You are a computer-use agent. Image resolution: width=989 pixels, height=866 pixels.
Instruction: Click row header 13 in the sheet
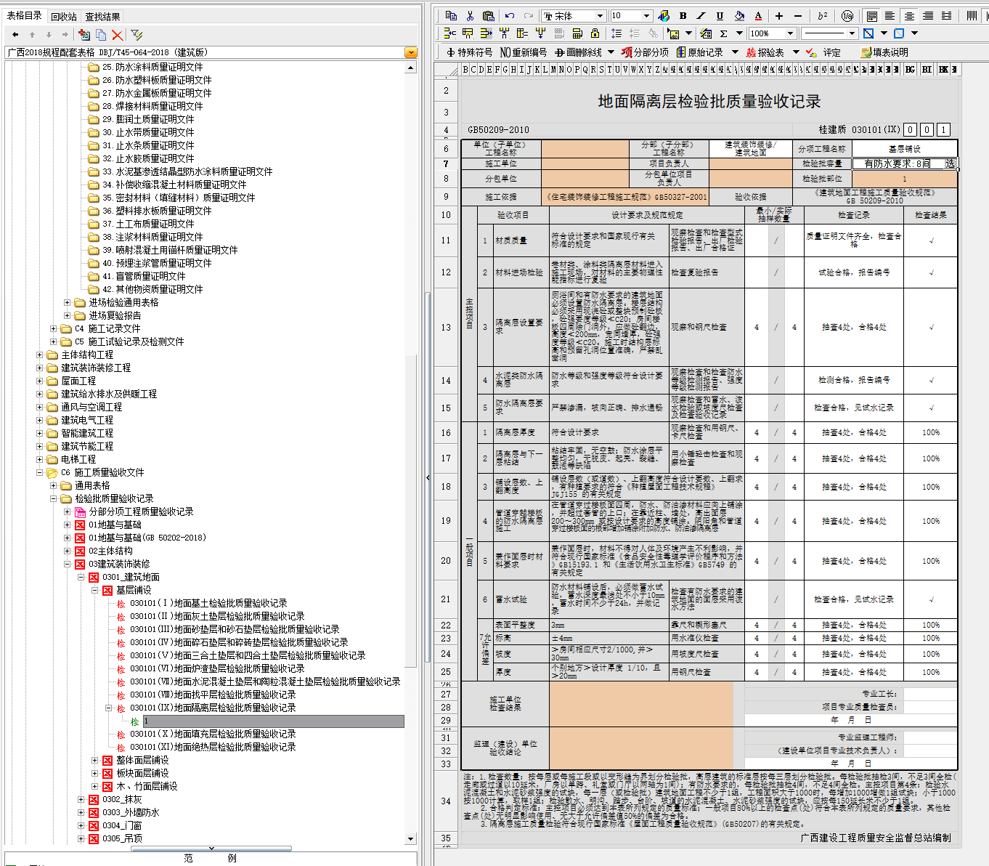446,327
